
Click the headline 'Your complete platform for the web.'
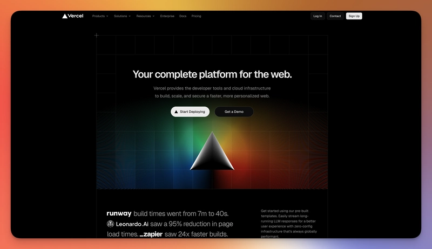(212, 74)
